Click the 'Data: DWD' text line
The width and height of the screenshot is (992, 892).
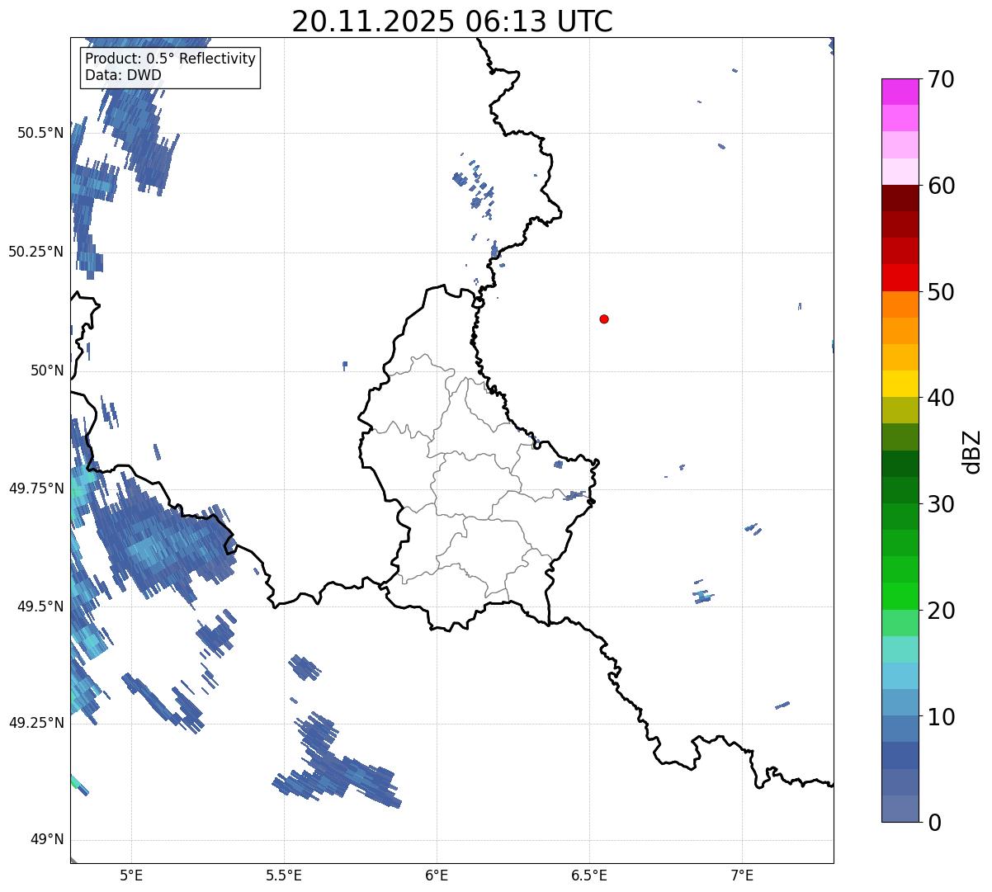123,75
